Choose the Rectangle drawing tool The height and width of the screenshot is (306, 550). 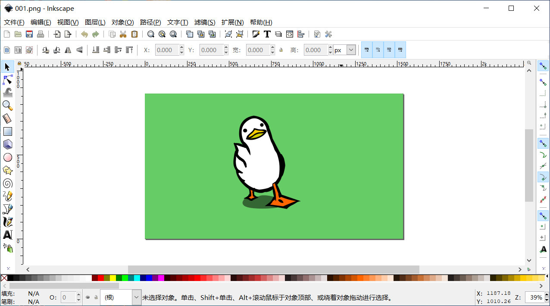[7, 131]
